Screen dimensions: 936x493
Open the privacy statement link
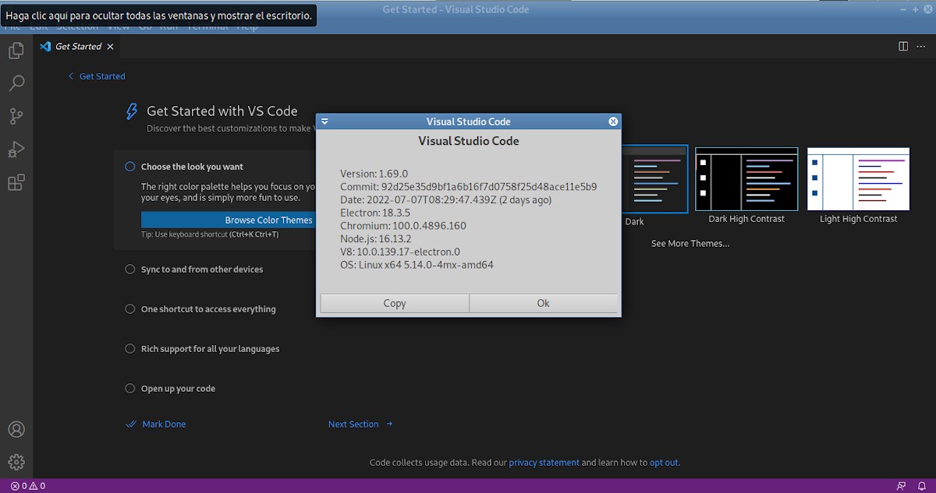[544, 463]
